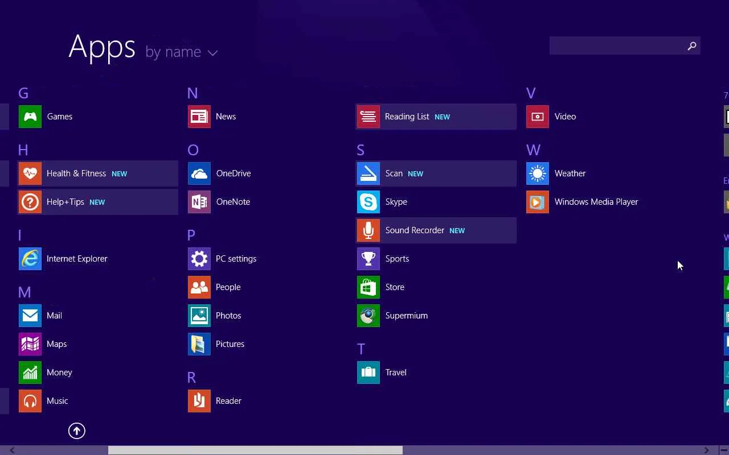The height and width of the screenshot is (455, 729).
Task: Launch the Scan app icon
Action: coord(368,173)
